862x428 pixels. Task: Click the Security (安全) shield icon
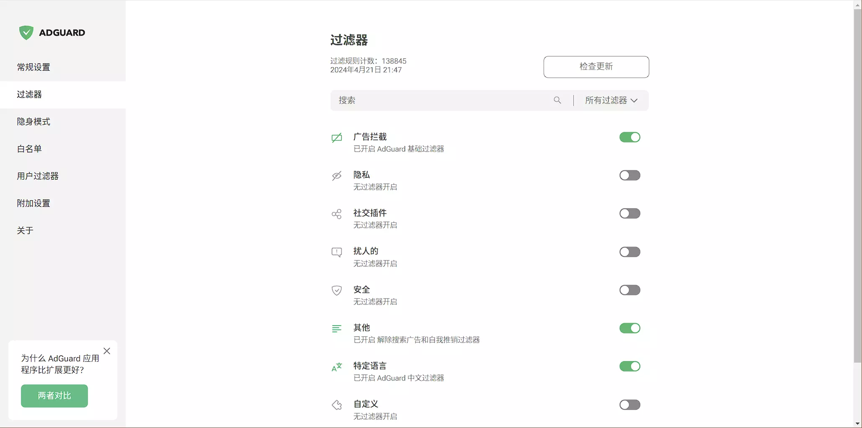click(337, 291)
